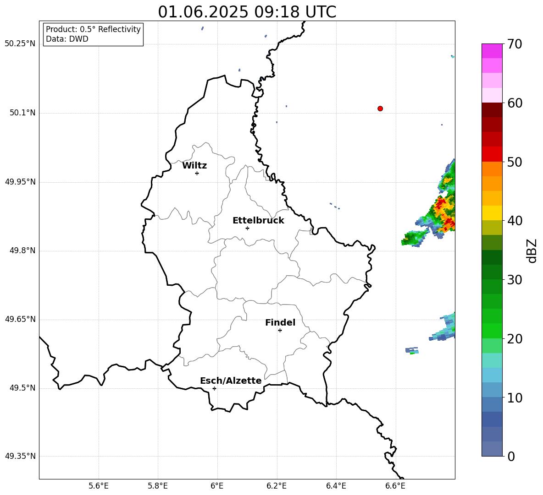Click the Findel station cross marker
The height and width of the screenshot is (495, 543).
click(x=280, y=331)
